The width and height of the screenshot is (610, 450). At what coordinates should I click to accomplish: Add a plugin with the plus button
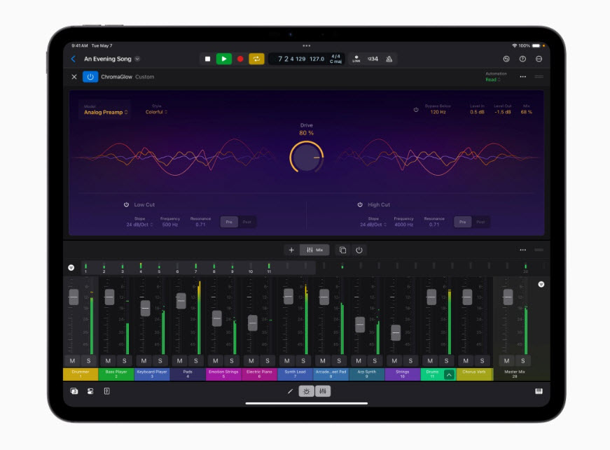291,251
